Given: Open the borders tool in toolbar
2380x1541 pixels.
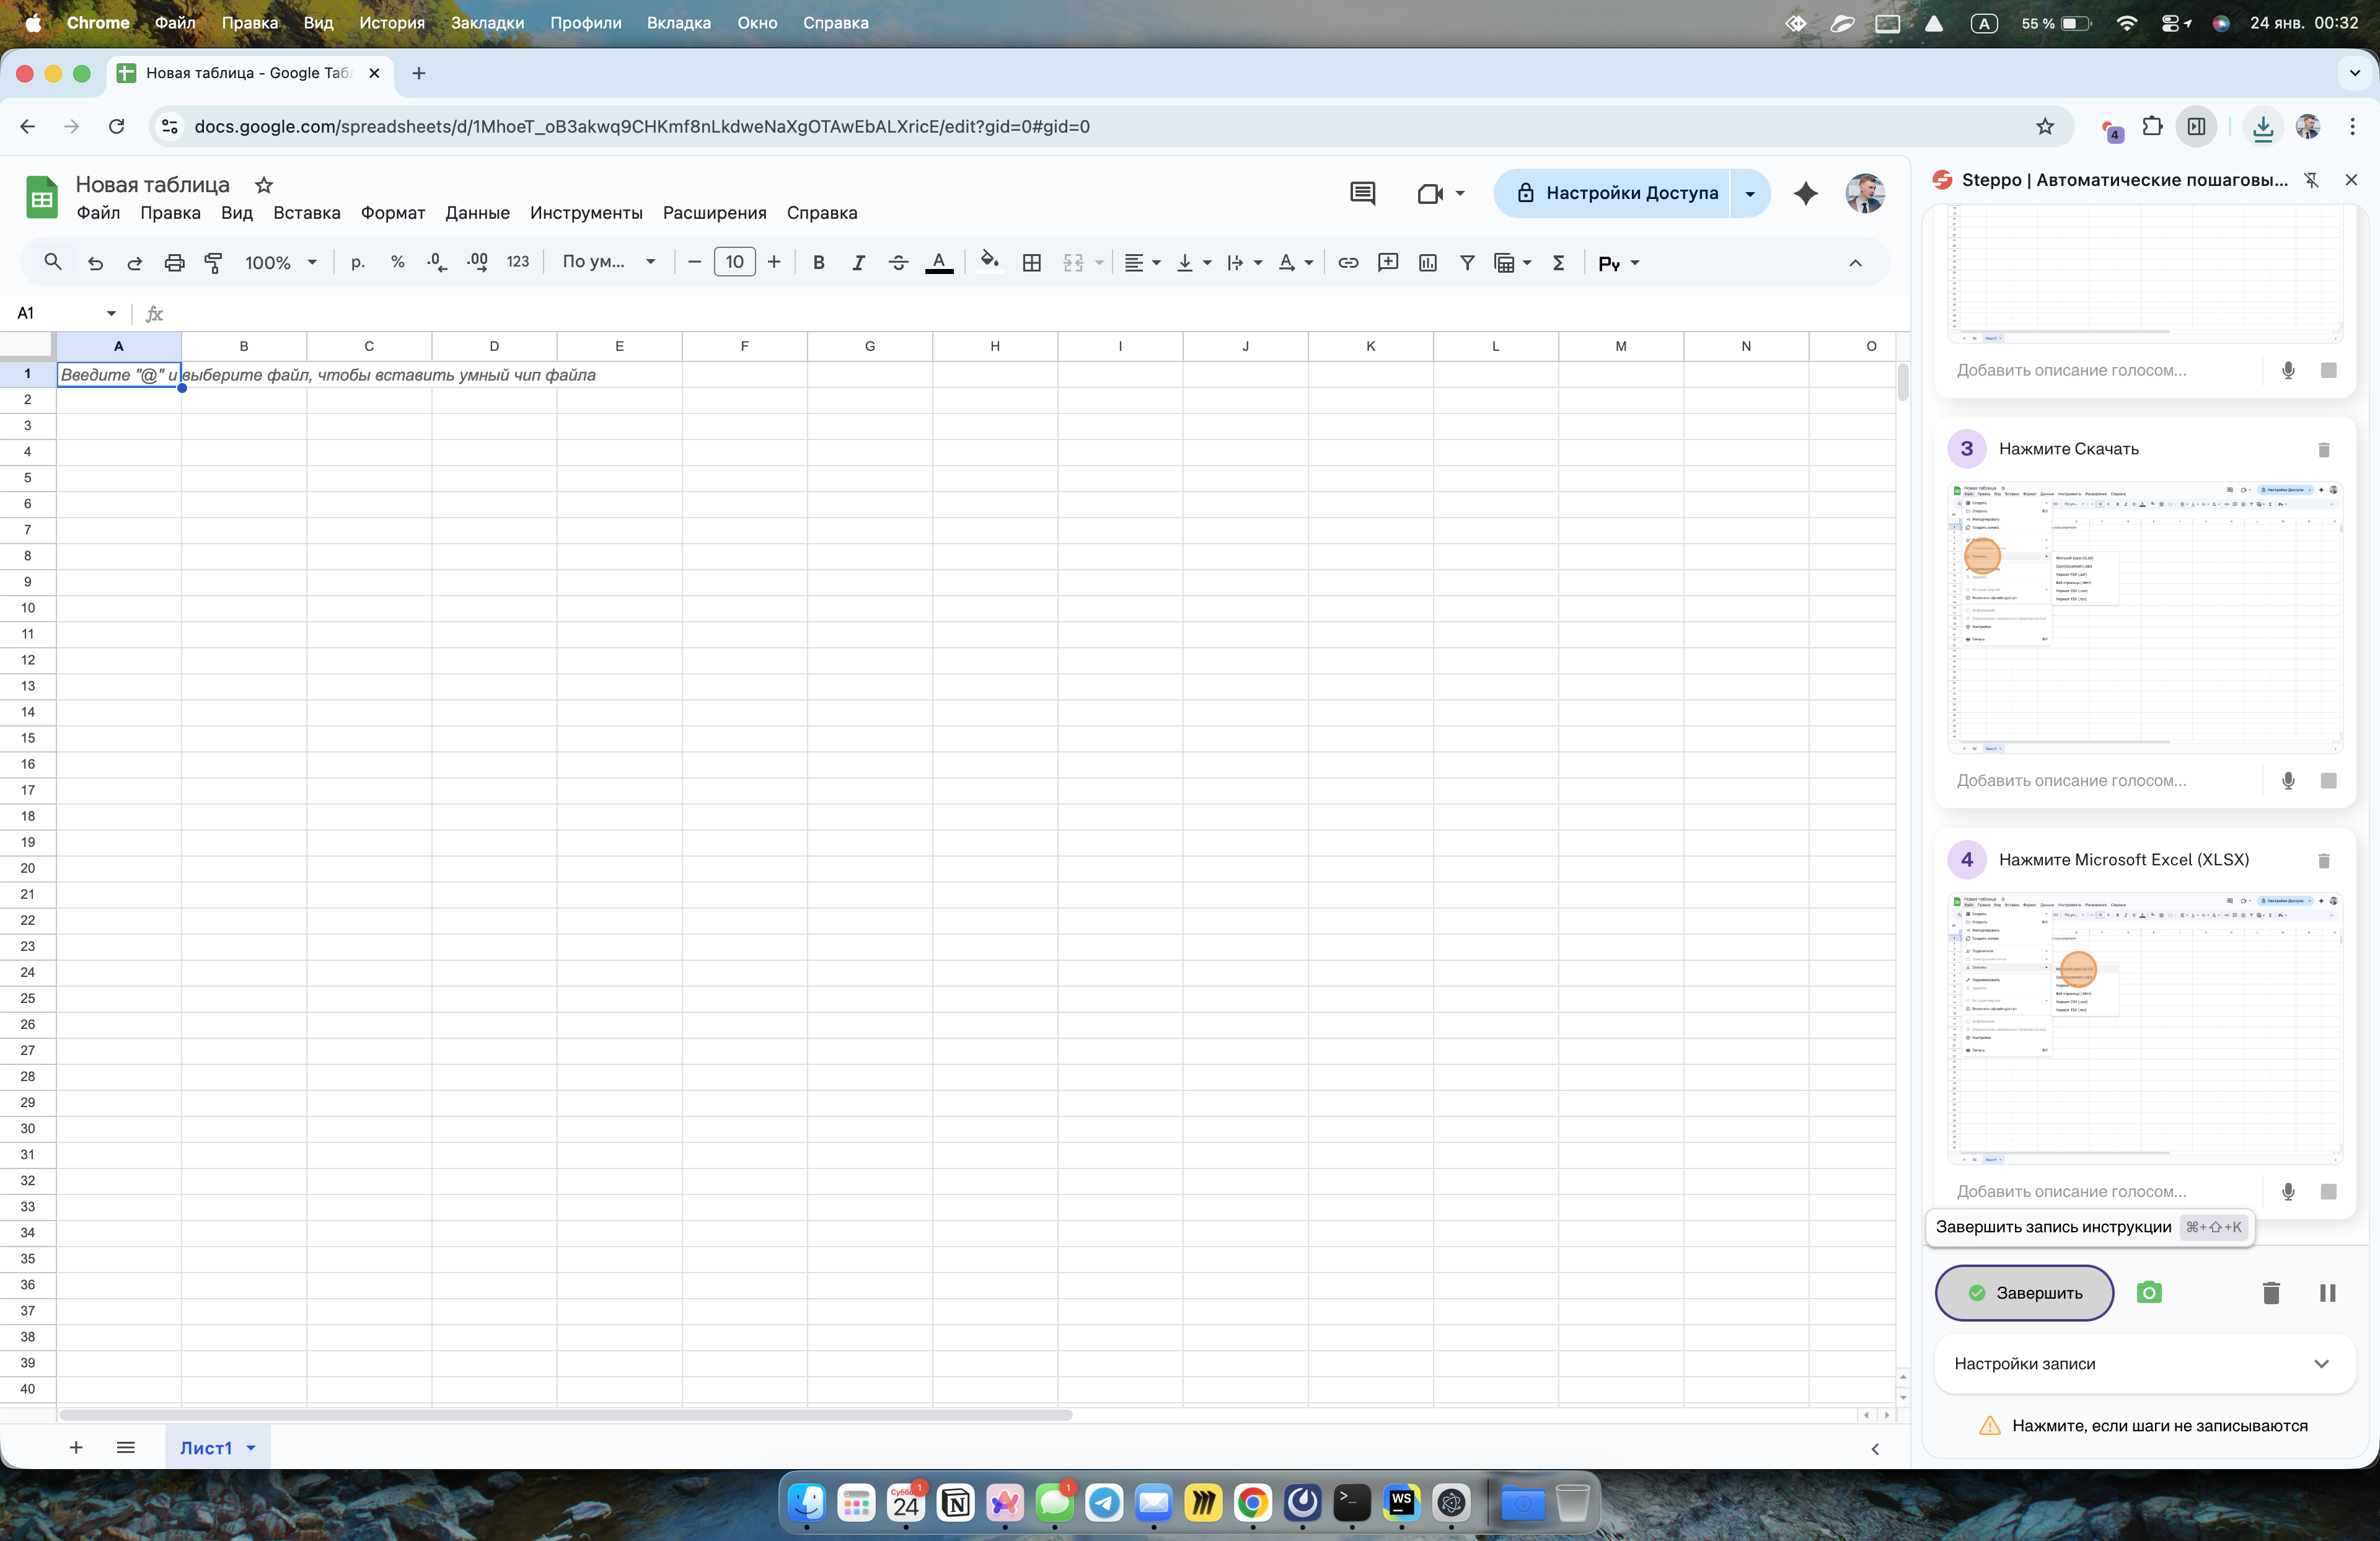Looking at the screenshot, I should [1032, 263].
